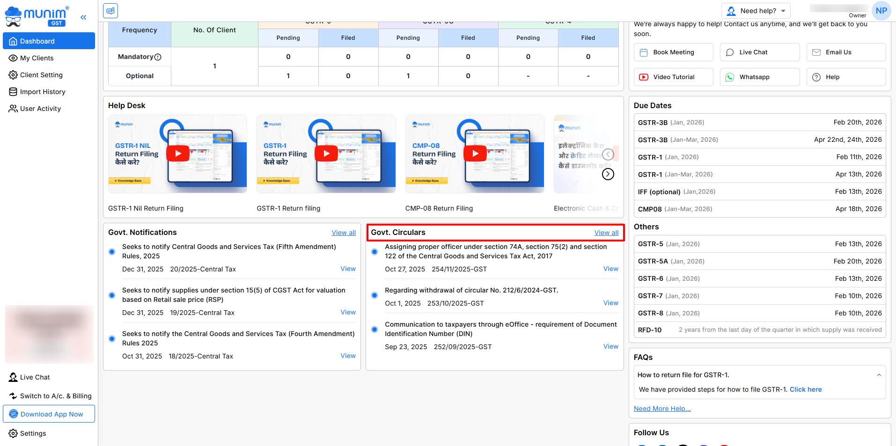Click the notes icon in top bar
The height and width of the screenshot is (446, 896).
tap(110, 11)
